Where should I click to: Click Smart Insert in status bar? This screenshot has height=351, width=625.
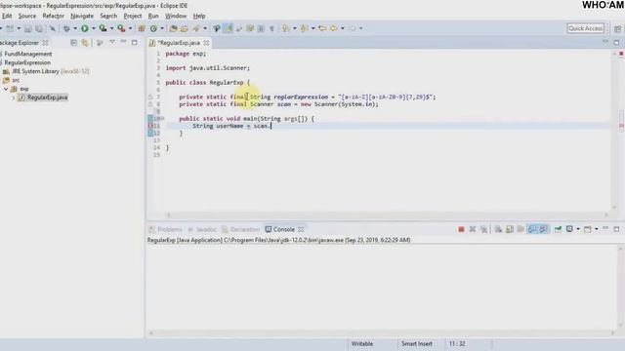417,344
